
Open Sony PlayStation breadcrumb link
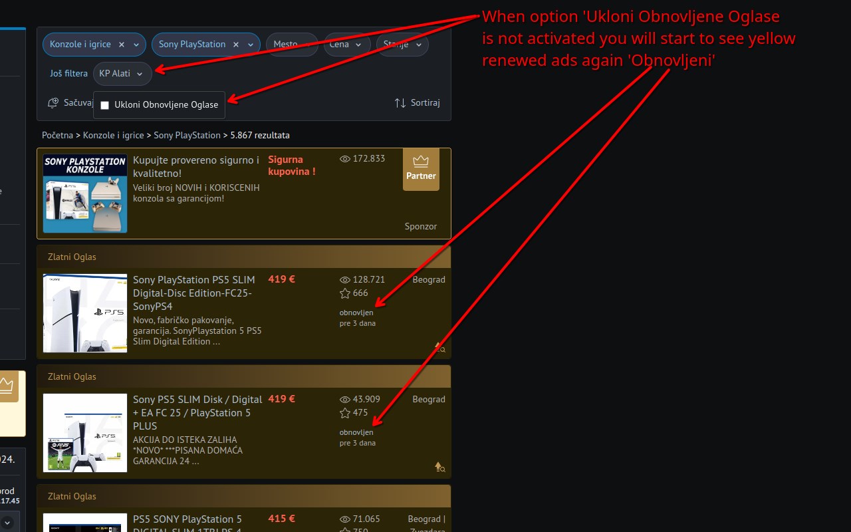[x=187, y=135]
